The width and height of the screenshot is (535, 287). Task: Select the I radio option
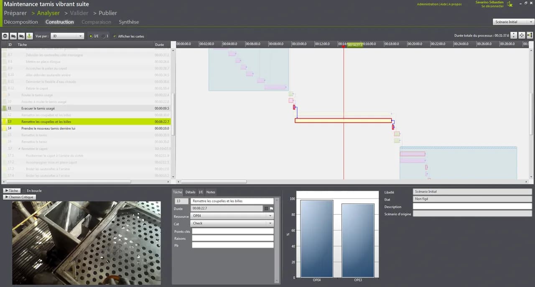pyautogui.click(x=105, y=36)
